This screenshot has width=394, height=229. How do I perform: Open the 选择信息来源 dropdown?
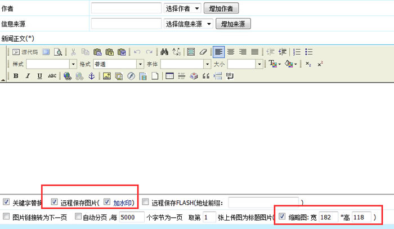[188, 24]
